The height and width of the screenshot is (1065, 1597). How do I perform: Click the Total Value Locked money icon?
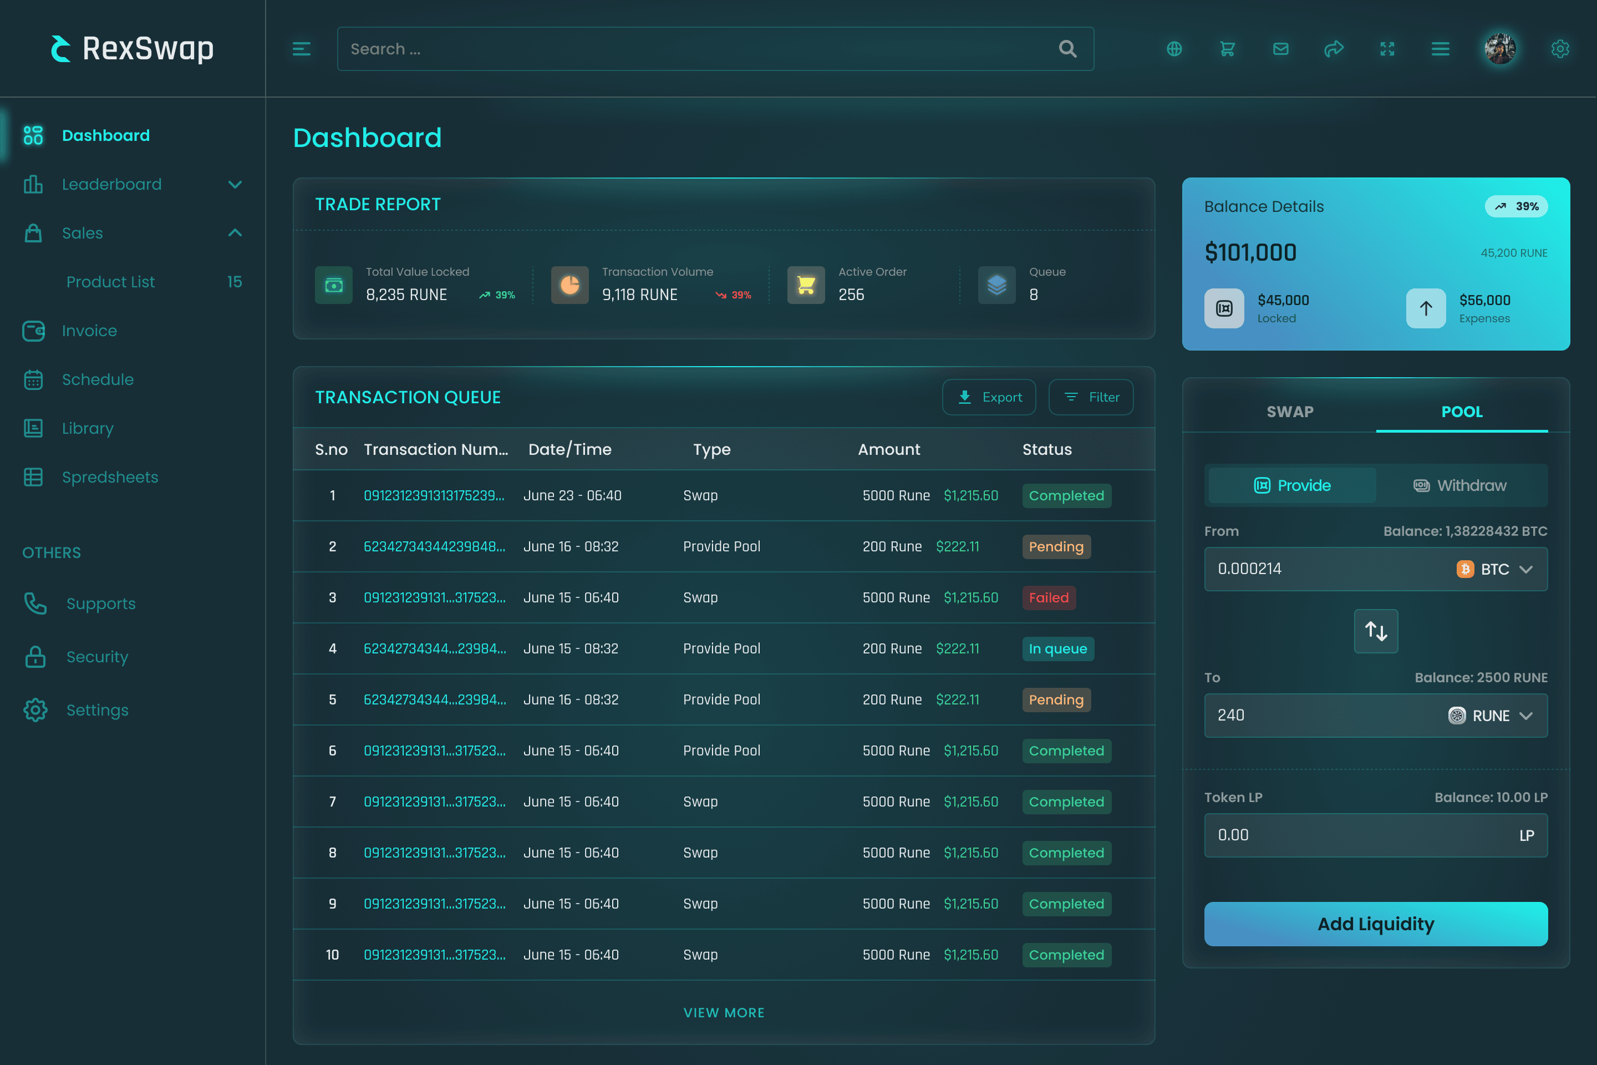point(333,285)
